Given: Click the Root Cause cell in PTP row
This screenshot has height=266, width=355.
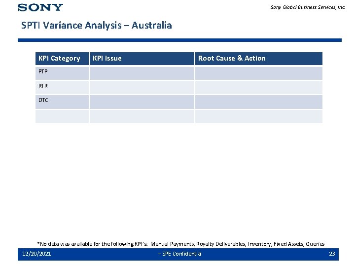Looking at the screenshot, I should click(x=259, y=73).
